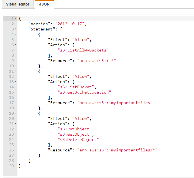Collapse third statement block on line 19
The image size is (194, 178).
click(16, 113)
